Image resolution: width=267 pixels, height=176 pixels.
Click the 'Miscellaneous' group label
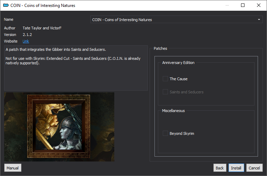point(173,111)
